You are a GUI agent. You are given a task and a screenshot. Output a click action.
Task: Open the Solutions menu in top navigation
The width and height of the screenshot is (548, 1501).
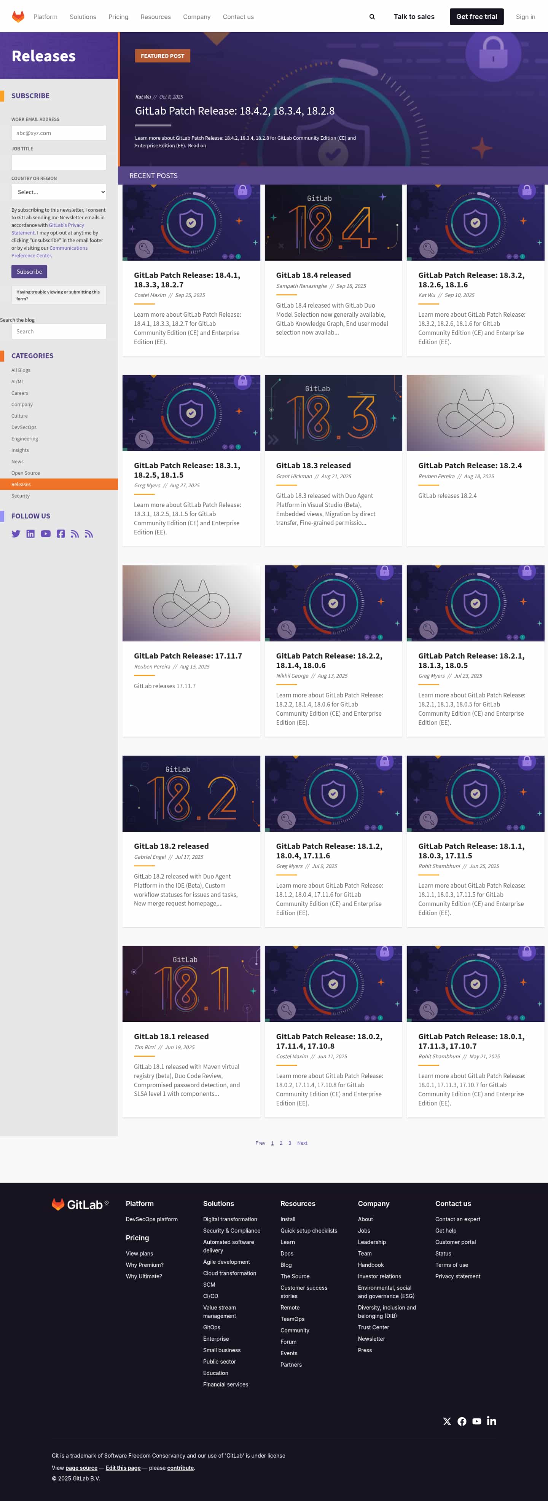83,17
